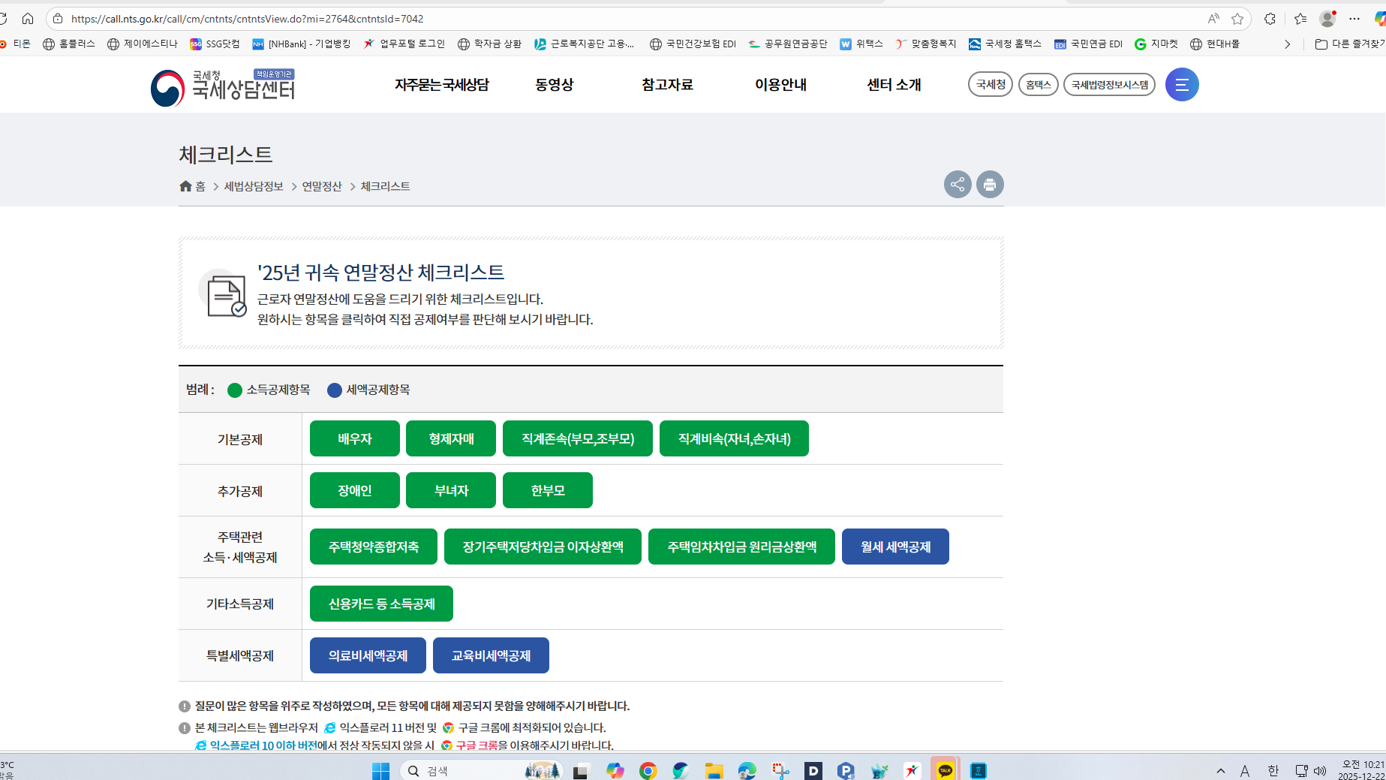Open the 참고자료 menu
The width and height of the screenshot is (1386, 780).
(667, 85)
